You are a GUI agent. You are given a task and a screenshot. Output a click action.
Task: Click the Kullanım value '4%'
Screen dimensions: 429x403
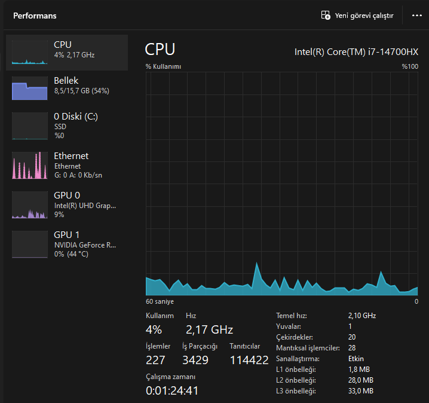coord(154,329)
